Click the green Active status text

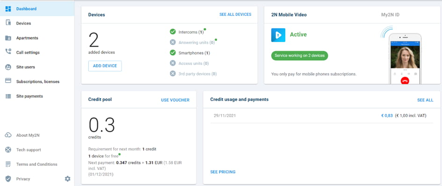pyautogui.click(x=298, y=35)
